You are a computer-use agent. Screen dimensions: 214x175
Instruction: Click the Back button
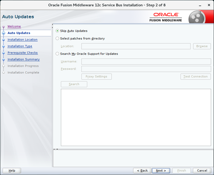point(142,171)
